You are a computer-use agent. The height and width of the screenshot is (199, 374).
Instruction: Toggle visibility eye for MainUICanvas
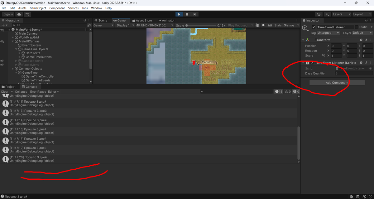pos(2,41)
